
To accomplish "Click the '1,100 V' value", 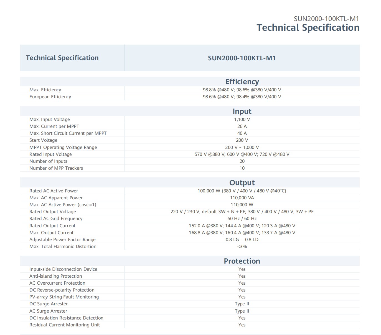I will [x=242, y=119].
